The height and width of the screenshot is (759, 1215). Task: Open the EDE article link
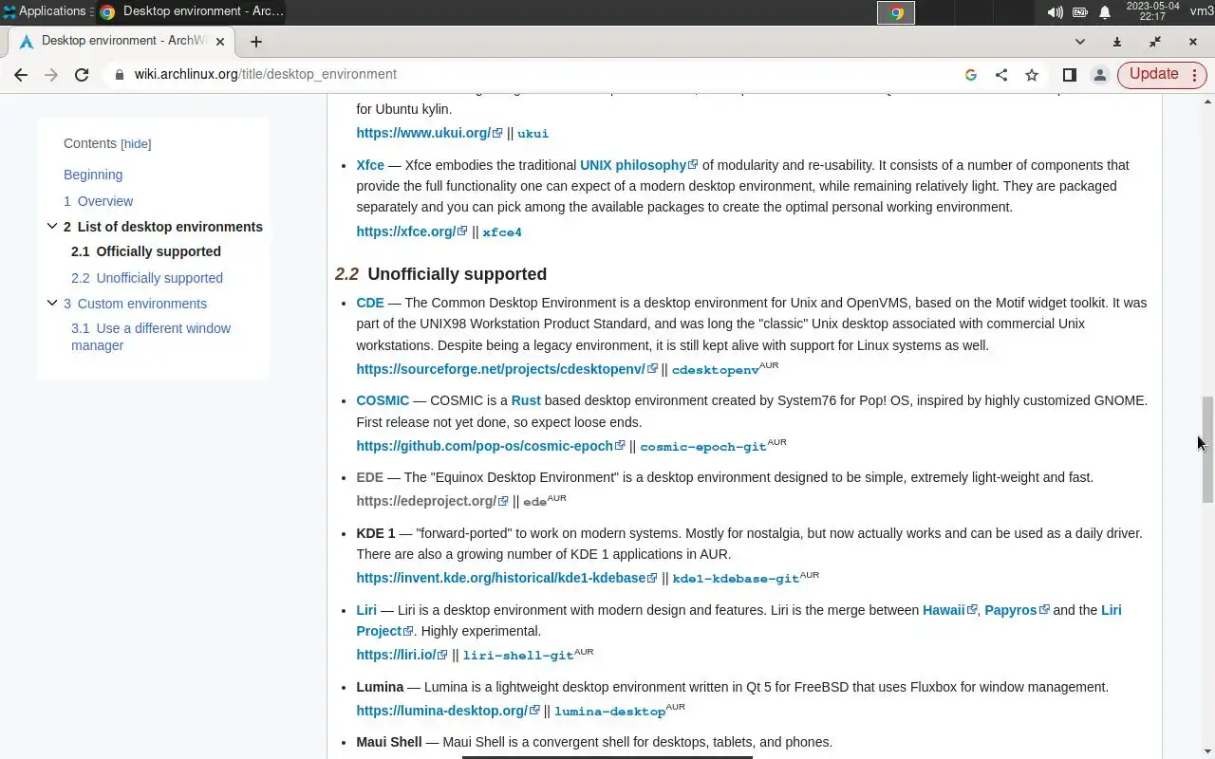click(x=370, y=477)
